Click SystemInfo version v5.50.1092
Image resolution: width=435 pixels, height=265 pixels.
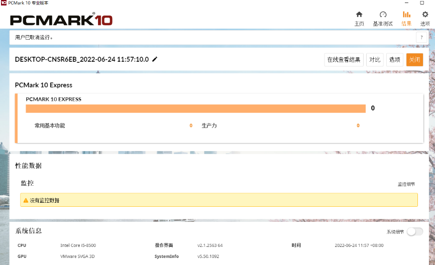click(x=208, y=256)
